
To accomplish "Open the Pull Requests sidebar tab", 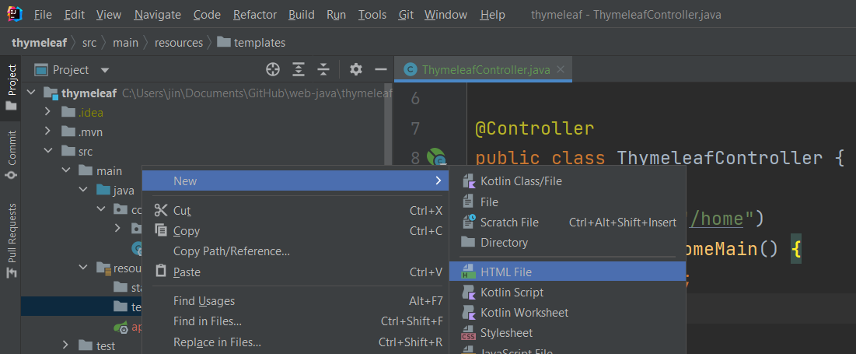I will click(11, 240).
